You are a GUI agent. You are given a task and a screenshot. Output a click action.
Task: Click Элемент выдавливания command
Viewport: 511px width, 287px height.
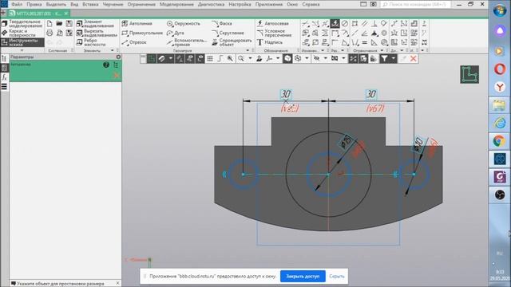tap(95, 23)
